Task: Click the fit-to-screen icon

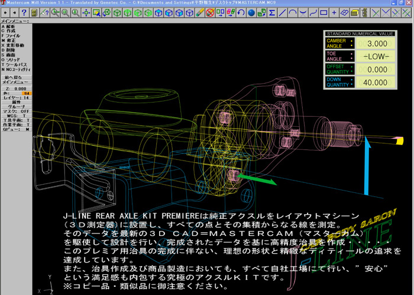Action: point(86,12)
